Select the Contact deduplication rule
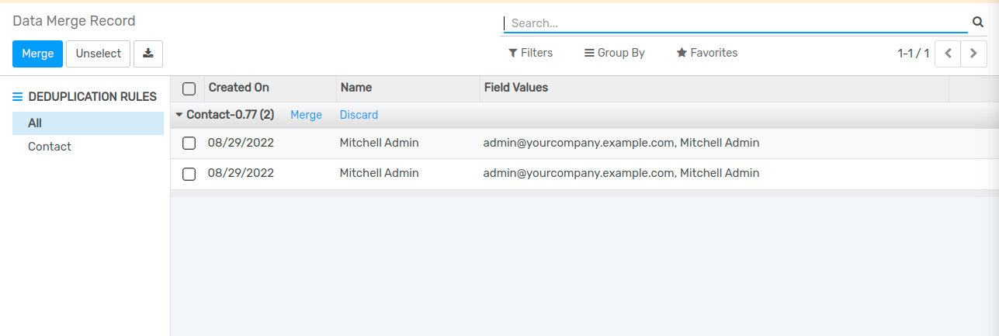The height and width of the screenshot is (336, 999). click(x=50, y=147)
